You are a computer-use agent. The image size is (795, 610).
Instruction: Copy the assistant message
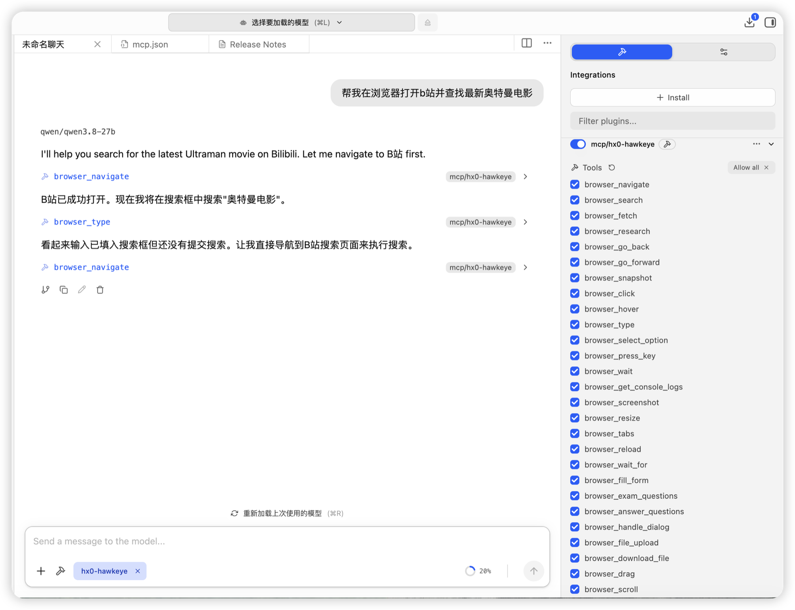tap(64, 290)
